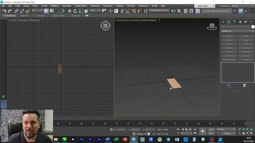Expand the ribbon options arrow after Populate
The image size is (255, 143).
[x=89, y=16]
